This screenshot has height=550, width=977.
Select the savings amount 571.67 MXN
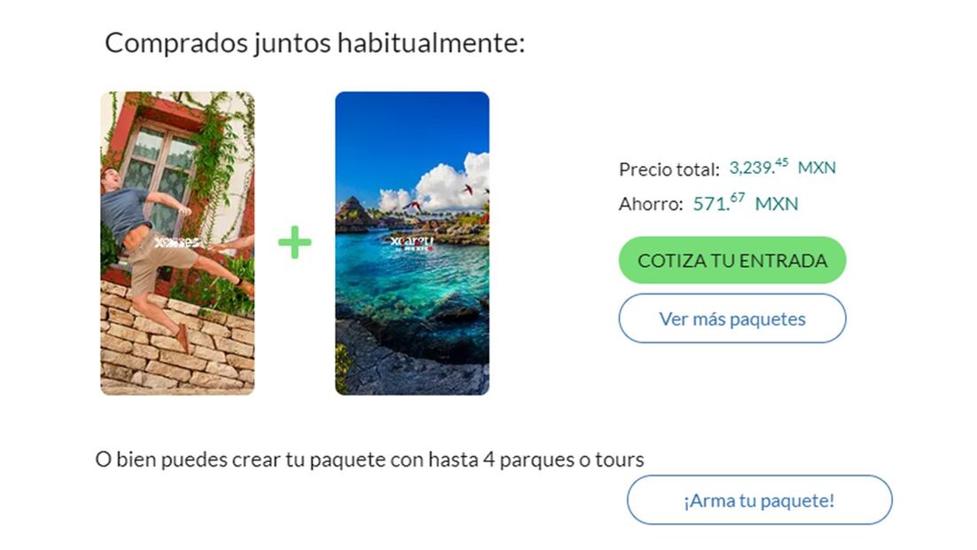(746, 202)
